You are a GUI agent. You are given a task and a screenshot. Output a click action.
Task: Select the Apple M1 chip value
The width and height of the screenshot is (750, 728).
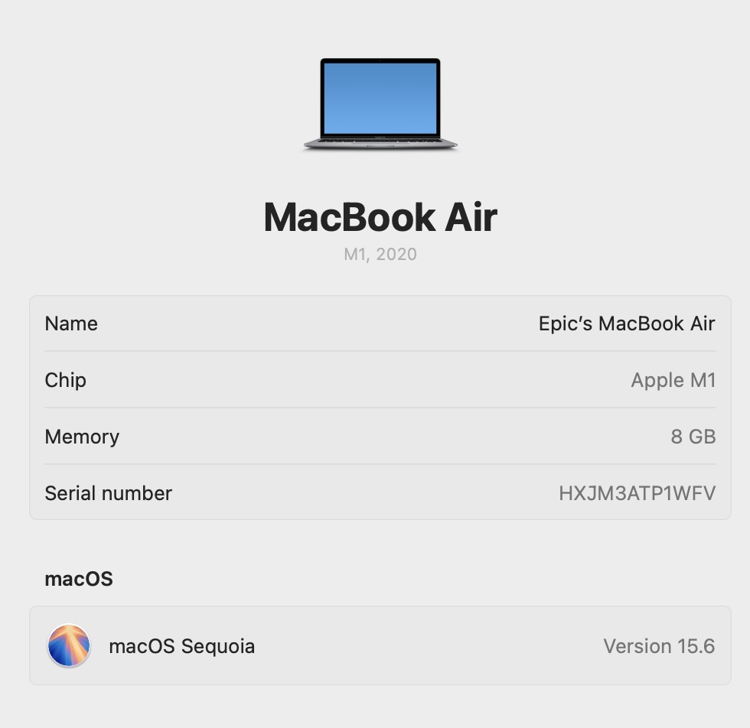(673, 380)
